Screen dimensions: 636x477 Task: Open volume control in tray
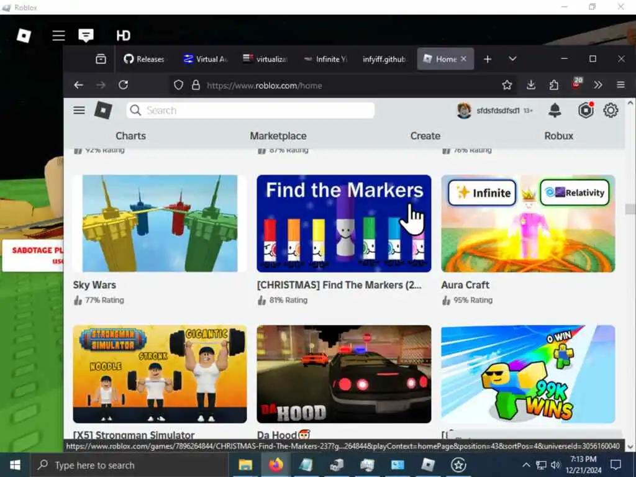[x=556, y=465]
